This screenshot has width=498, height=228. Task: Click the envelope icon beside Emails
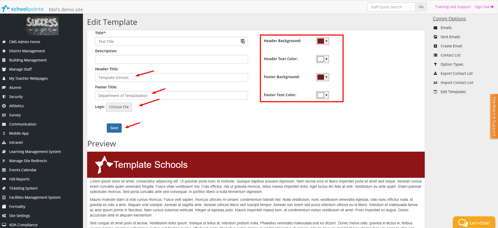click(435, 28)
